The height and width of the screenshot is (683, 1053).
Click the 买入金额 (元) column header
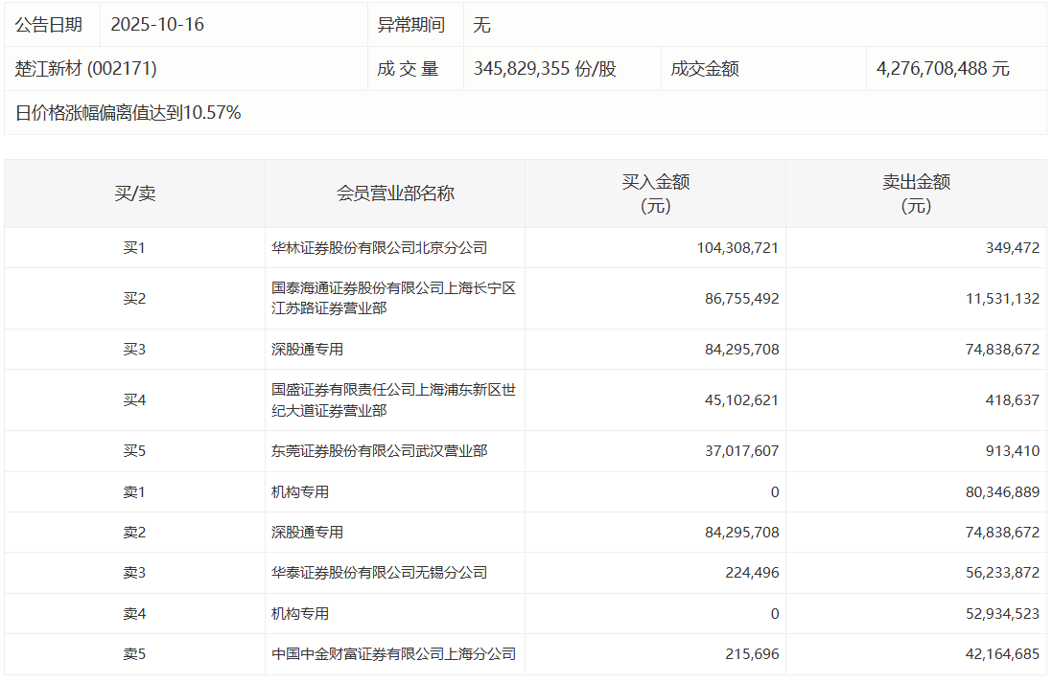(x=656, y=194)
